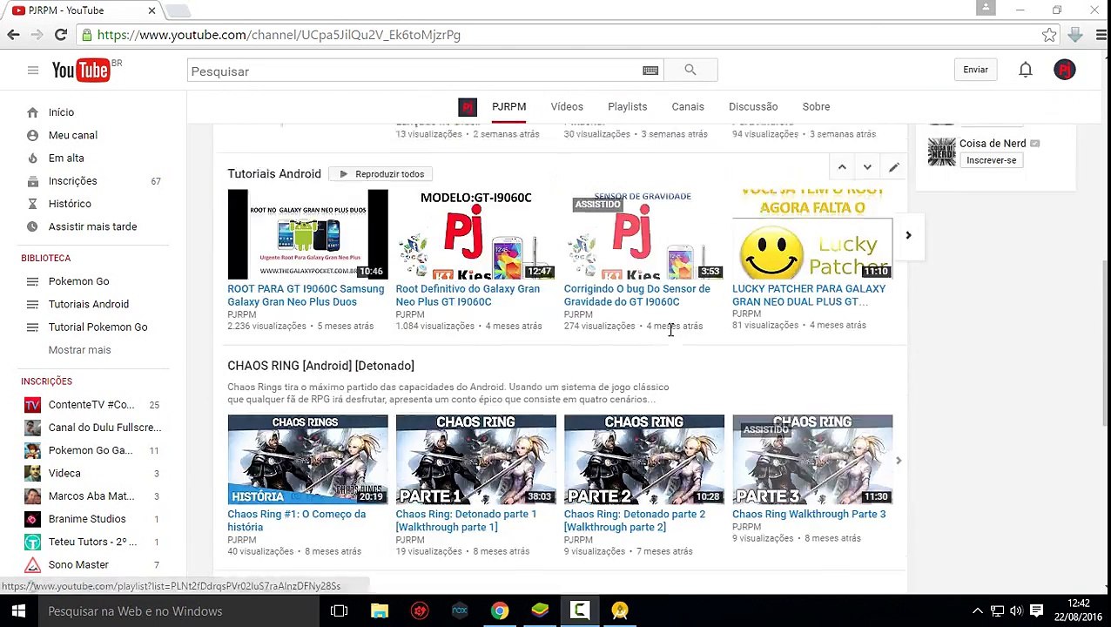Show next Tutoriais Android videos arrow
The image size is (1111, 627).
tap(908, 235)
